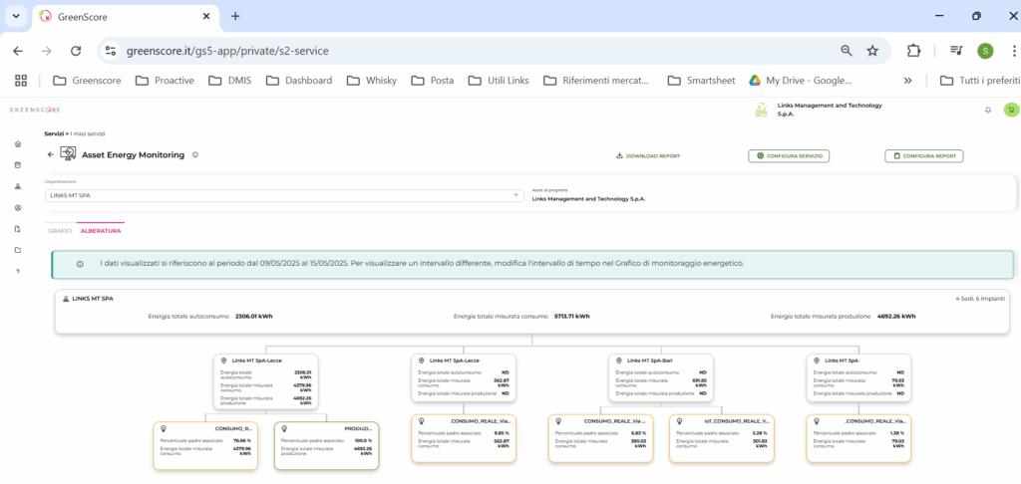Open the document sidebar icon
The image size is (1021, 484).
[18, 229]
